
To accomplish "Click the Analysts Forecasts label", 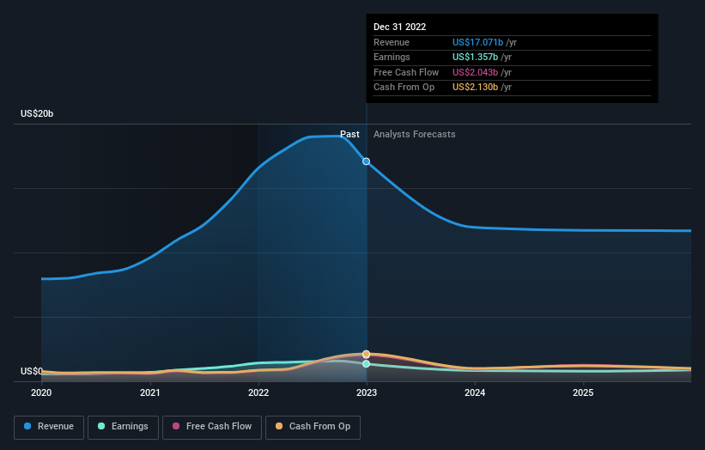I will tap(415, 134).
